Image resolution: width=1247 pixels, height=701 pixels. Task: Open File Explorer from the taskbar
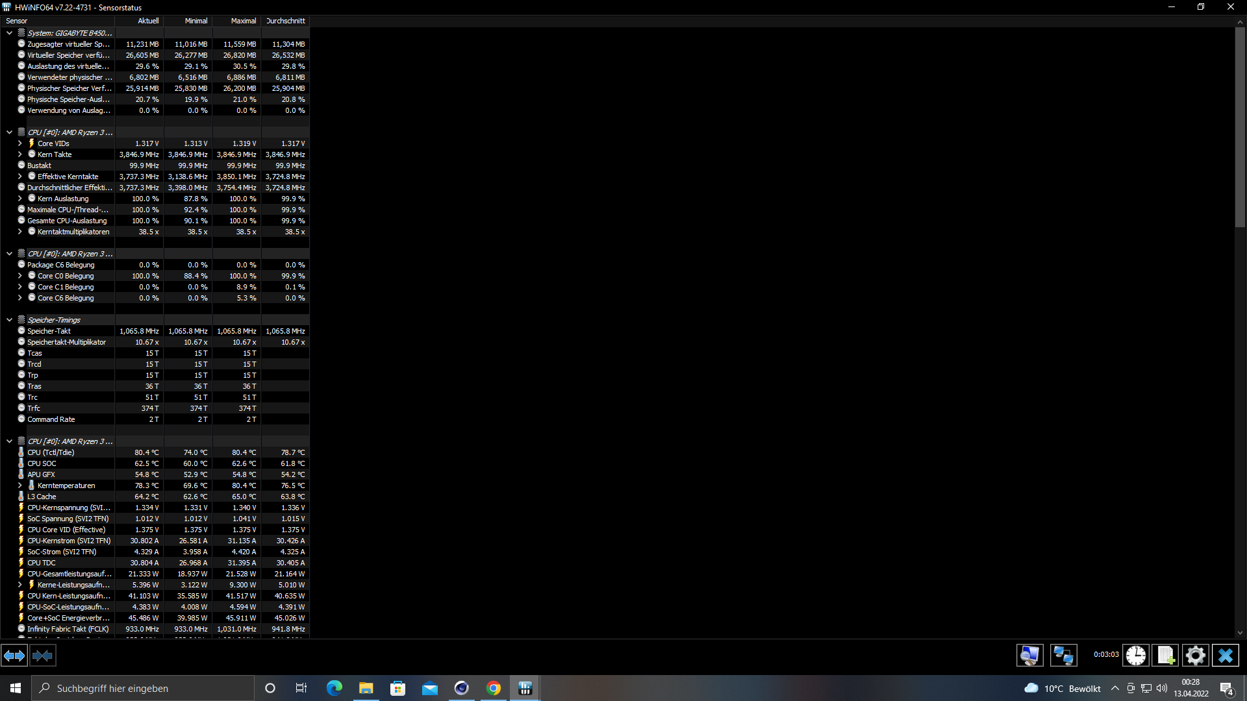coord(366,688)
